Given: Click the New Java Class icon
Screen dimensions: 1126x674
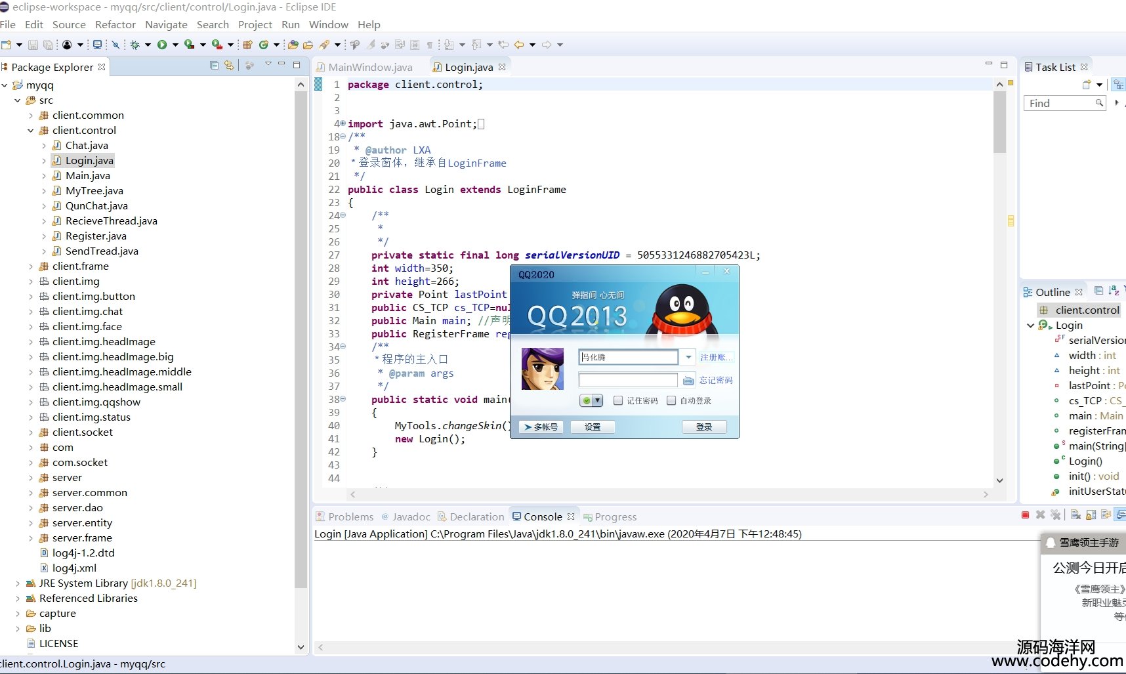Looking at the screenshot, I should coord(263,45).
